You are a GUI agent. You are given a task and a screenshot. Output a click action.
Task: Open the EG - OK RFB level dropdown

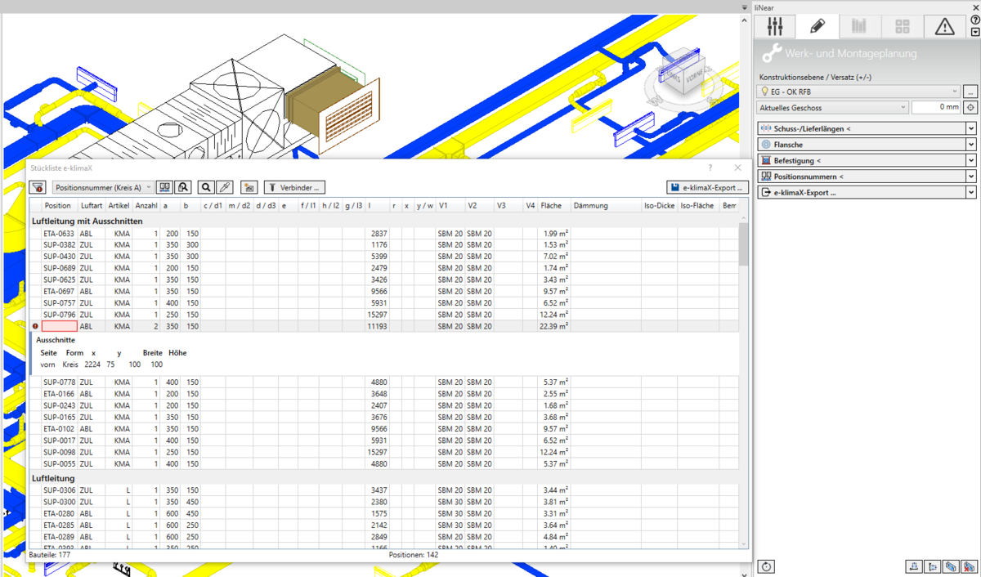click(x=858, y=92)
